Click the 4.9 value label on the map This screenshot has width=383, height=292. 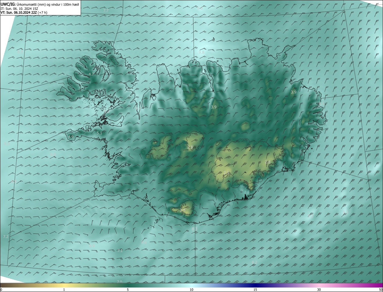[71, 137]
